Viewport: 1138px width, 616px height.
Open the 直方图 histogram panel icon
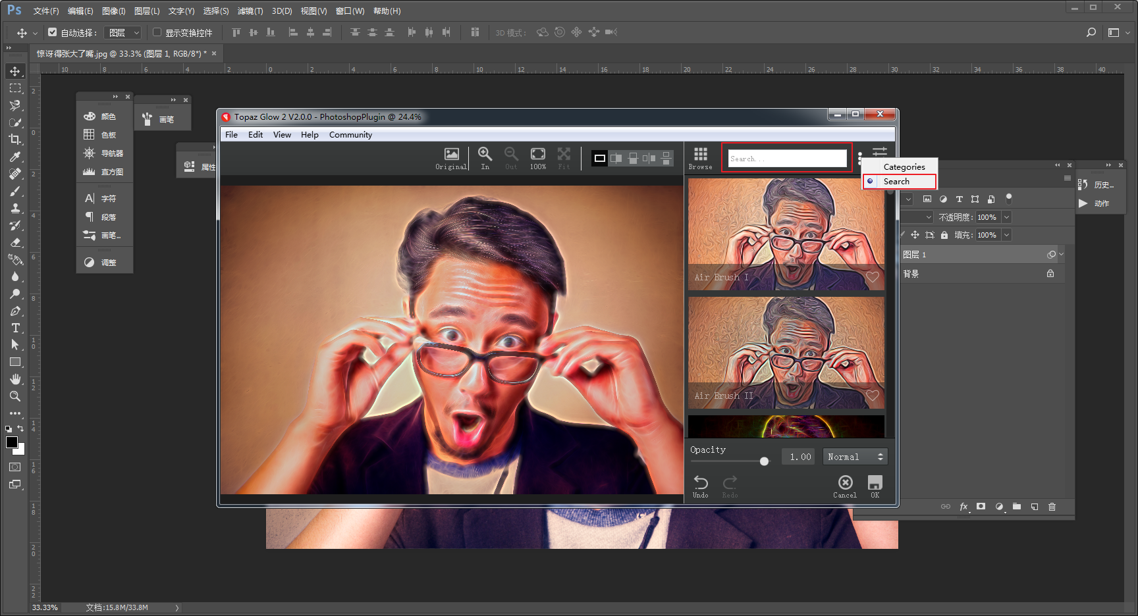point(90,172)
